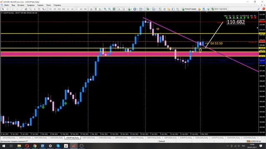Switch chart to D1 timeframe

[76, 9]
